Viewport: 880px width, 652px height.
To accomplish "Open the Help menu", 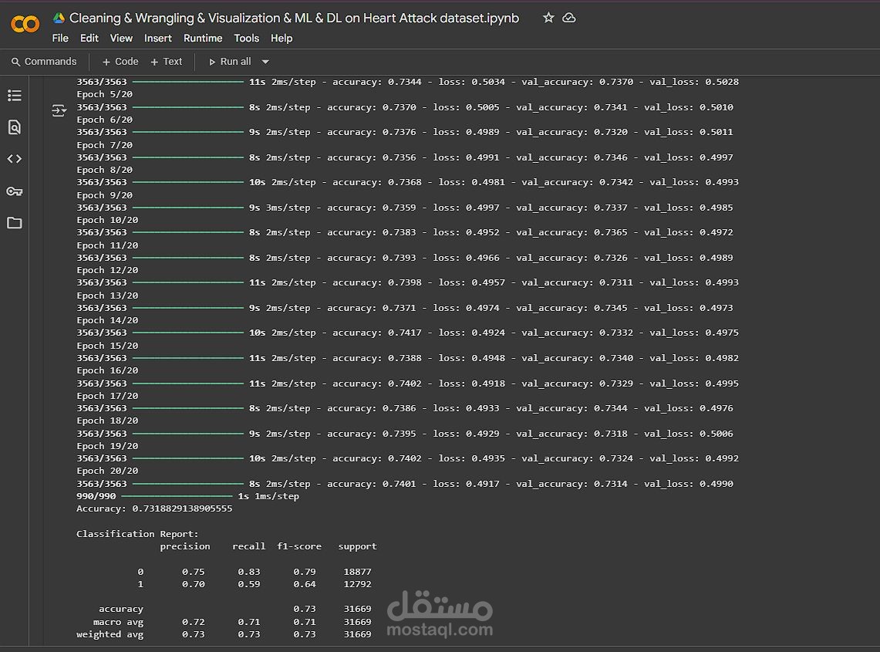I will pyautogui.click(x=282, y=38).
